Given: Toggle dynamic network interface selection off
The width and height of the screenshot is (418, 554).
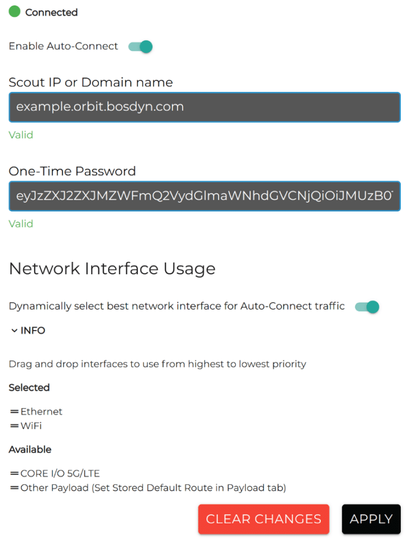Looking at the screenshot, I should [366, 306].
